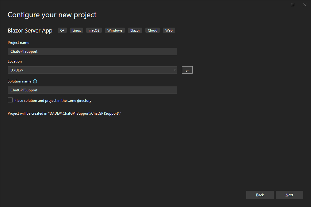Click the Project name input field

click(x=92, y=52)
